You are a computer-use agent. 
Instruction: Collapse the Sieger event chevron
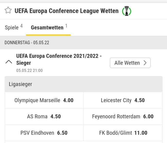click(9, 62)
